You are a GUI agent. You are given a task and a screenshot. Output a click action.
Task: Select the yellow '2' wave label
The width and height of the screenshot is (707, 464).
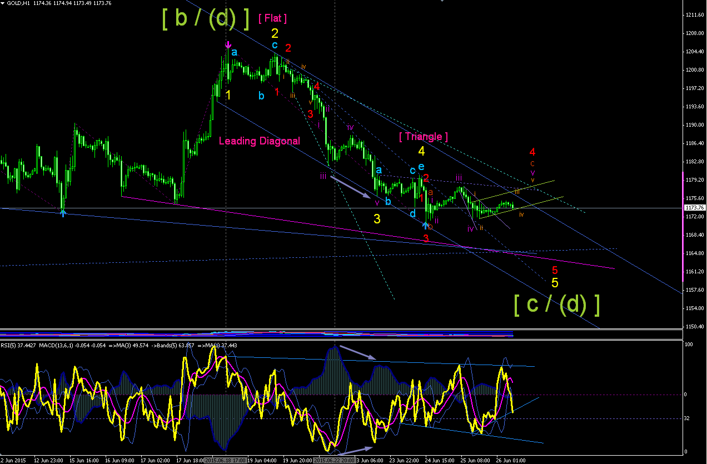pos(275,33)
